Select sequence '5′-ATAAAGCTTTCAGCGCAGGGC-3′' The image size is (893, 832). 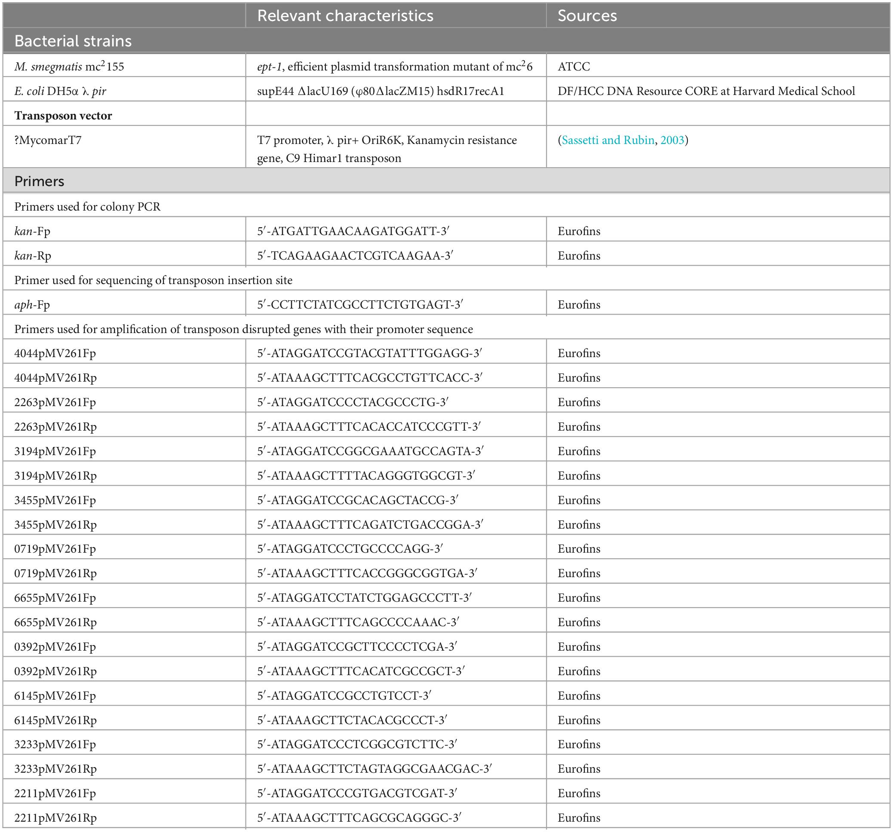(x=359, y=818)
